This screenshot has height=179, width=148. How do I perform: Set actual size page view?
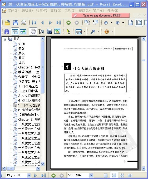click(131, 23)
